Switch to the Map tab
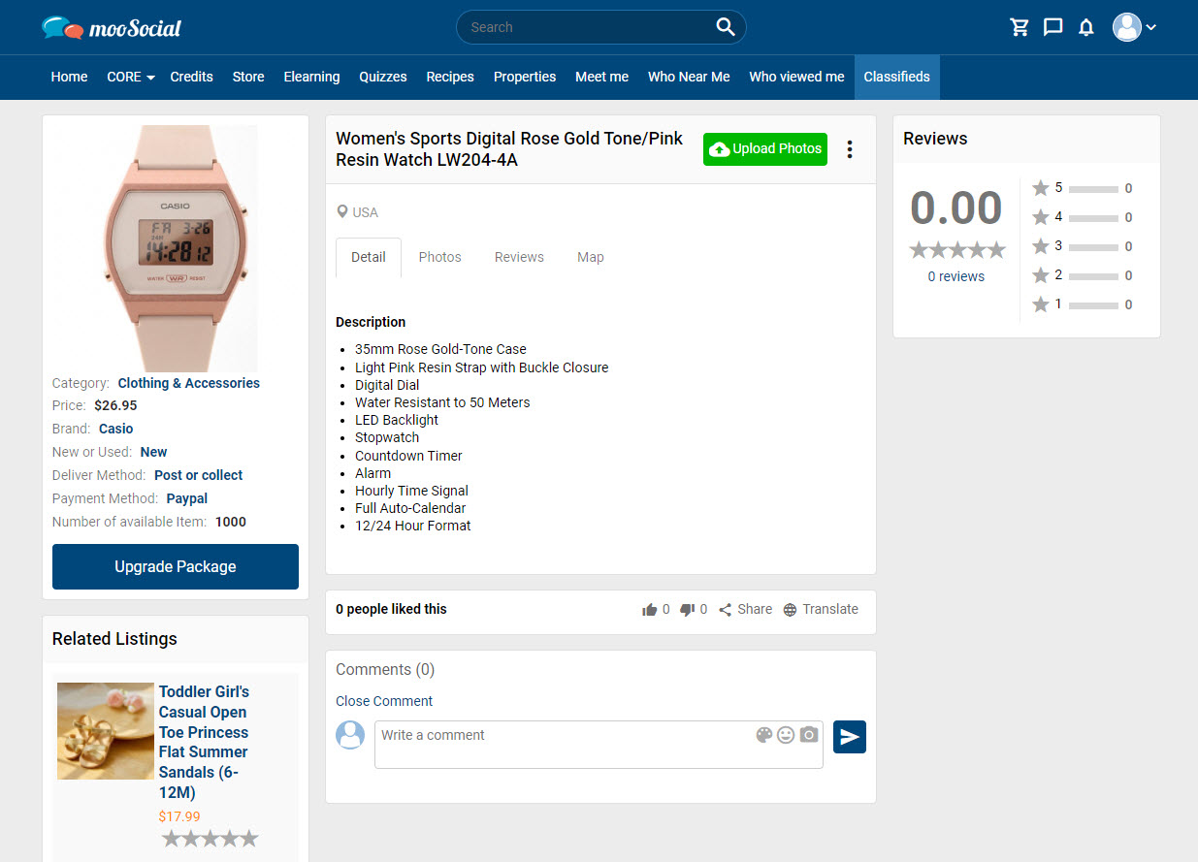 click(591, 258)
